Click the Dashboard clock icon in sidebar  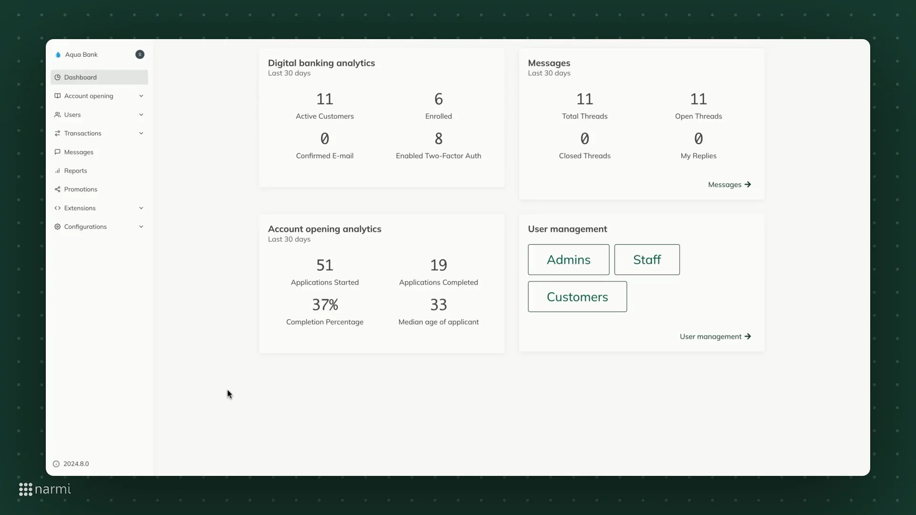(57, 77)
